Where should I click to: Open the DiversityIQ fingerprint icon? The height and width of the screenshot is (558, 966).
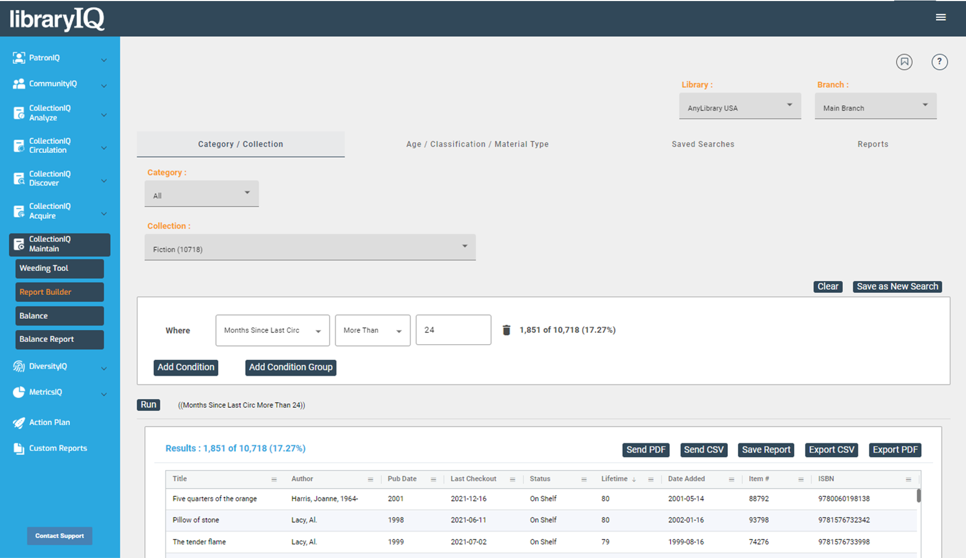tap(19, 366)
